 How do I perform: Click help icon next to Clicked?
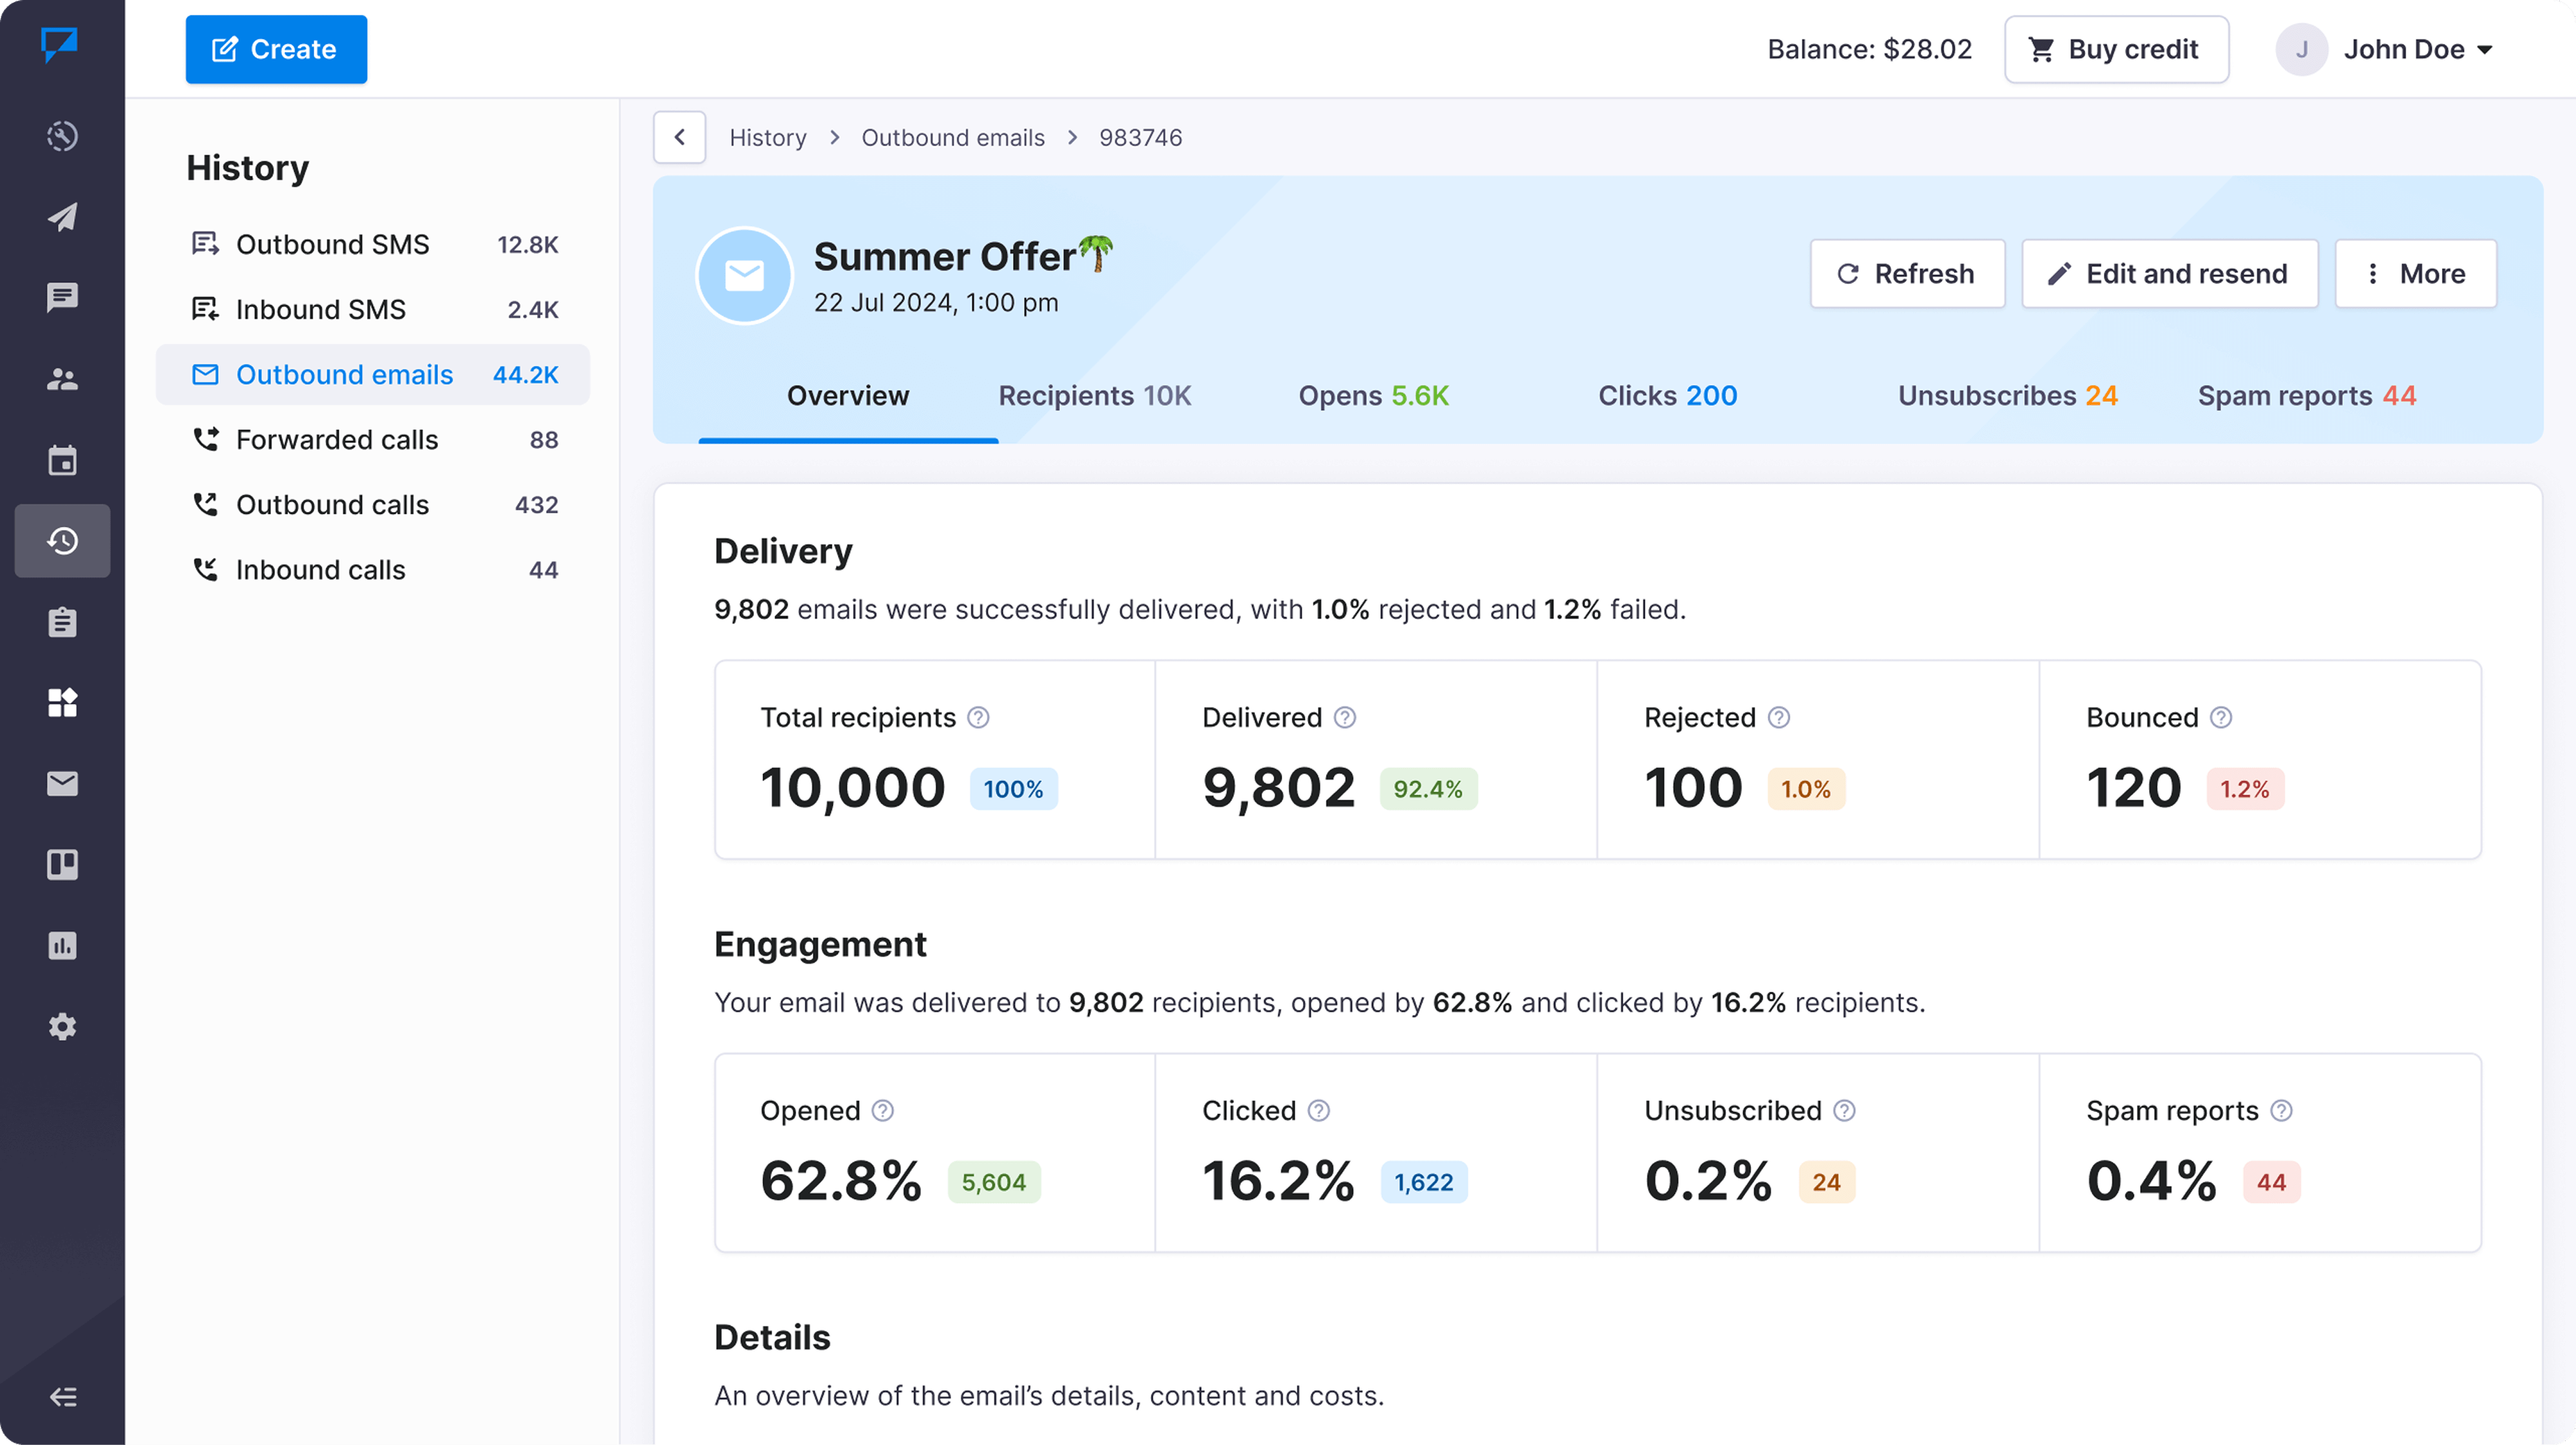tap(1319, 1111)
